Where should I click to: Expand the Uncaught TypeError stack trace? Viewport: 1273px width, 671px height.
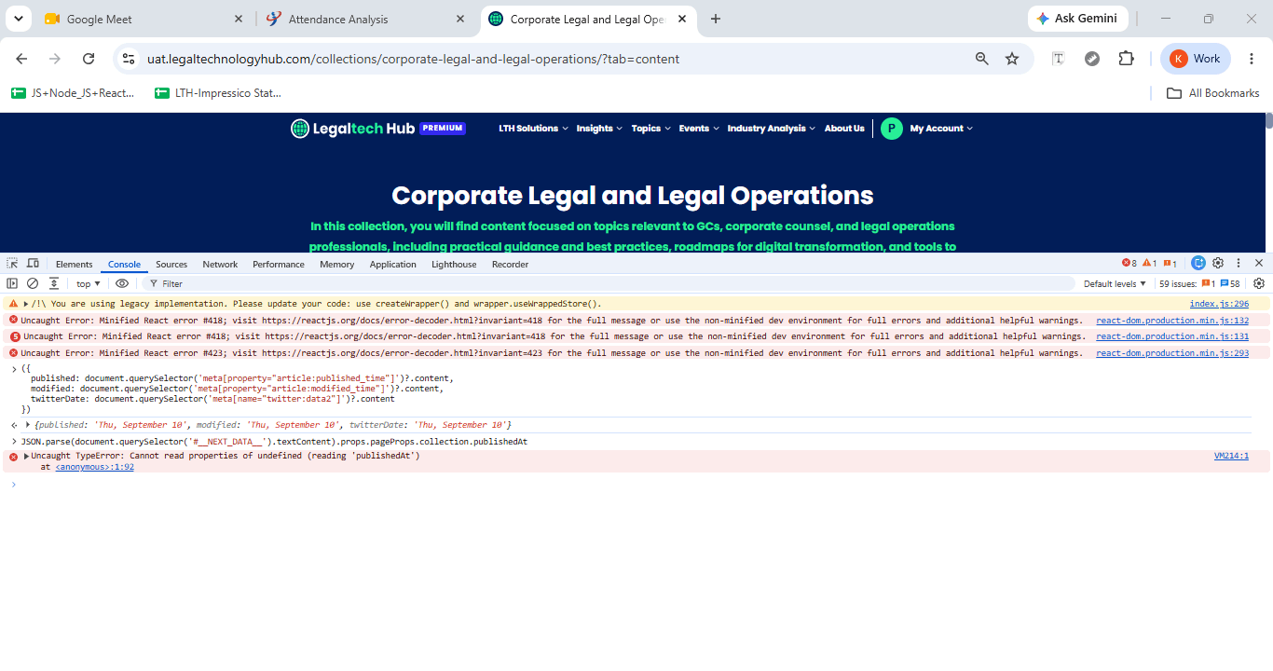pos(26,456)
